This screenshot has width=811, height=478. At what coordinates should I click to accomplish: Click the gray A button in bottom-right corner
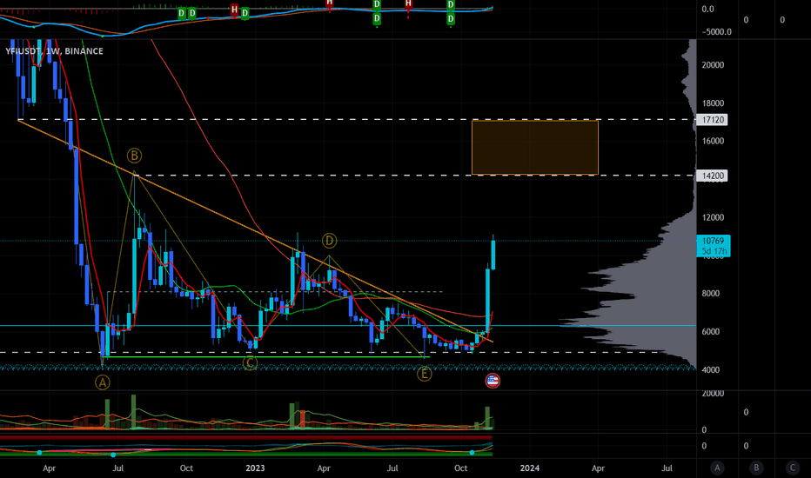(717, 468)
